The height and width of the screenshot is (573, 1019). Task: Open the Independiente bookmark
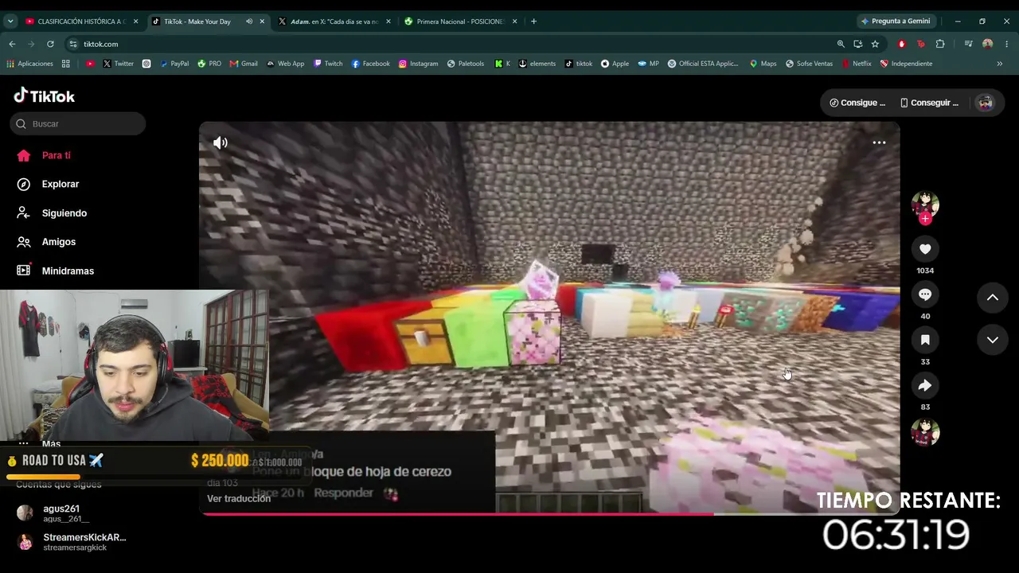(x=907, y=64)
